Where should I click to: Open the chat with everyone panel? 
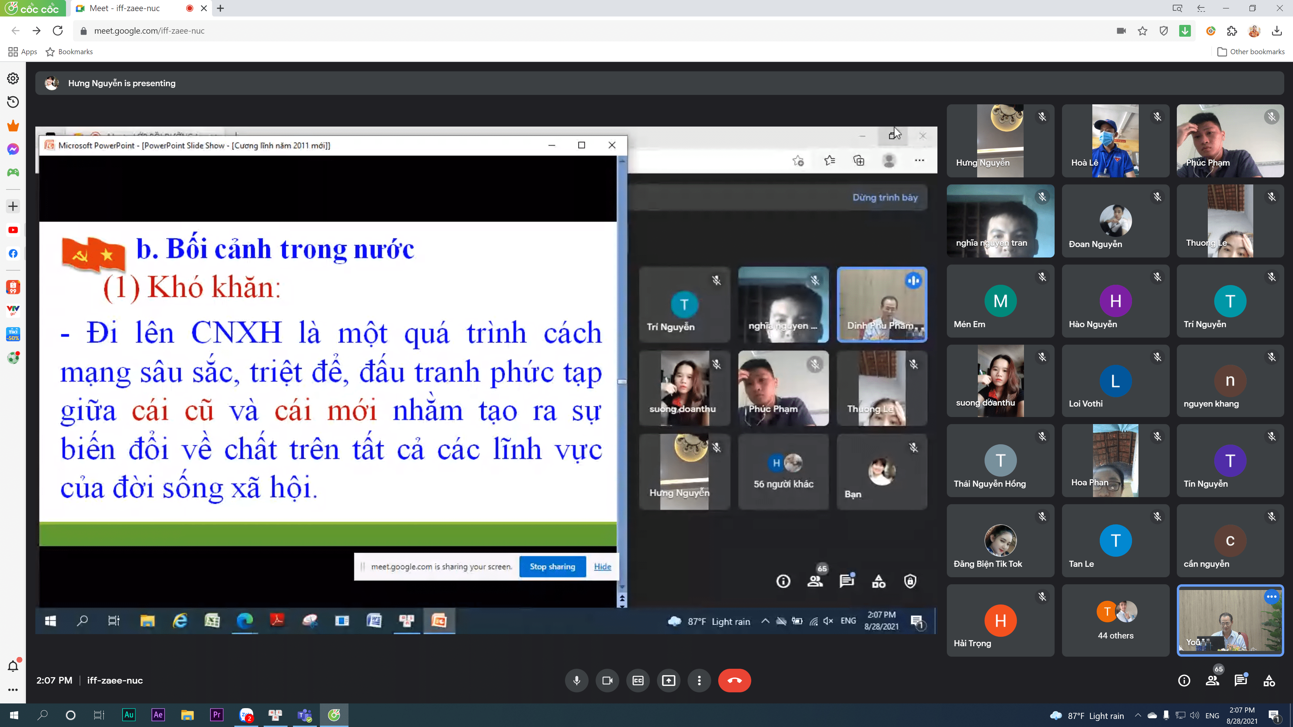point(1240,680)
